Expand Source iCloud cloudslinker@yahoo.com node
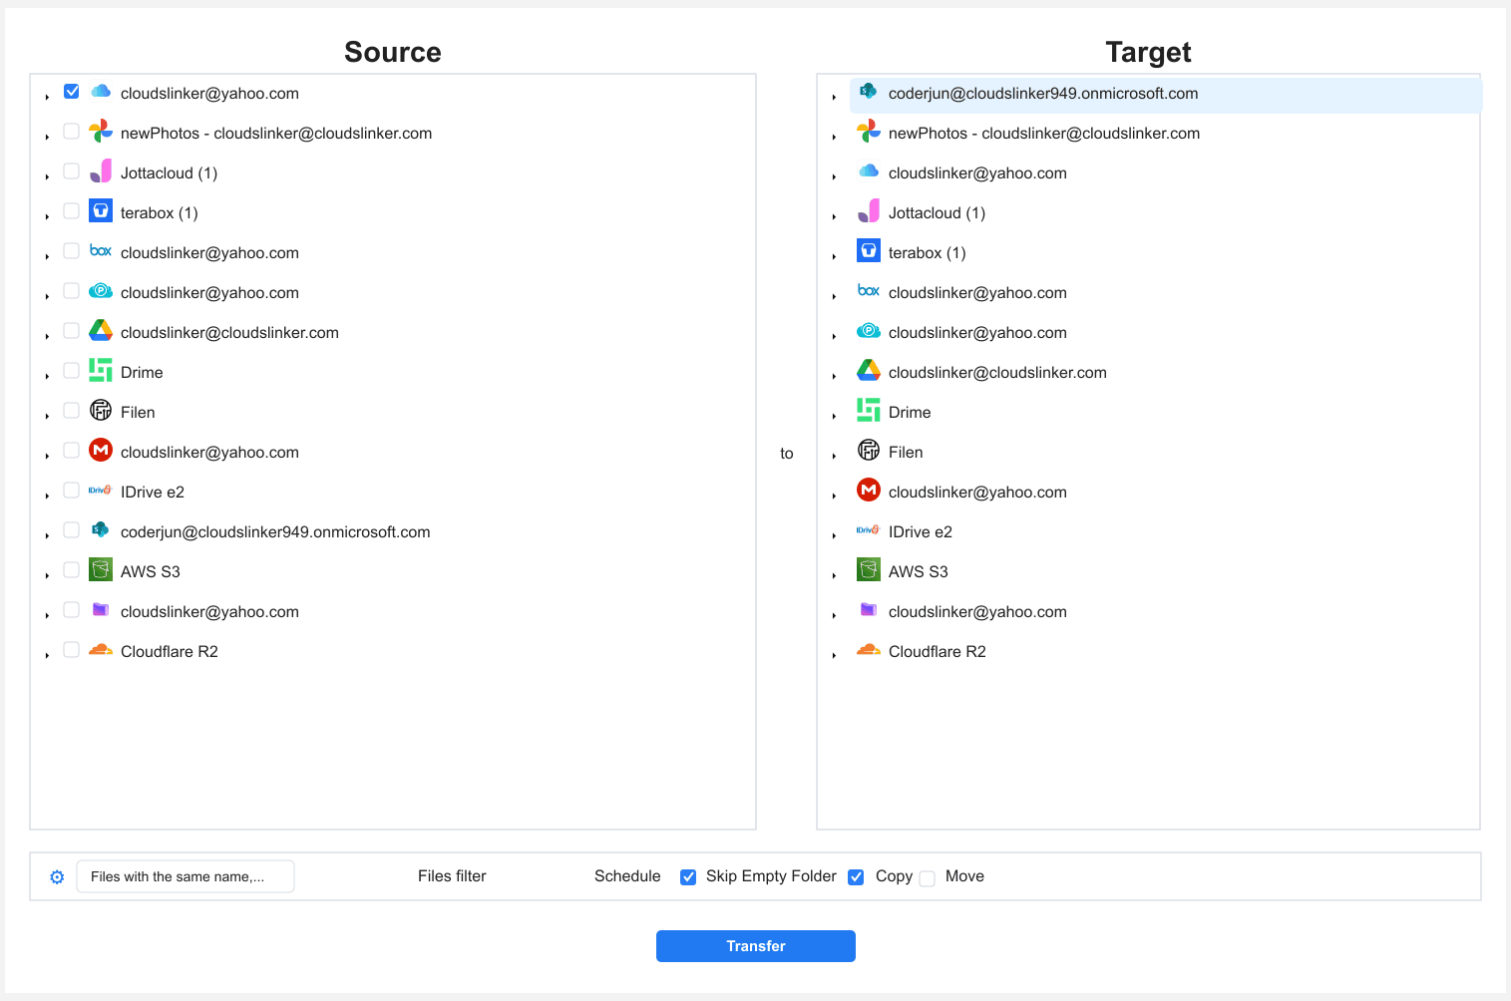The width and height of the screenshot is (1511, 1001). click(x=47, y=97)
